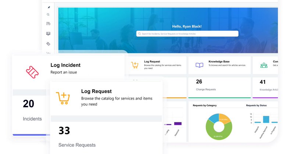
Task: Click the Knowledge Base book icon
Action: (199, 65)
